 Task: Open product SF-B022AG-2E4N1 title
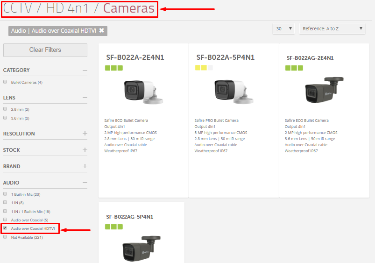(x=310, y=58)
